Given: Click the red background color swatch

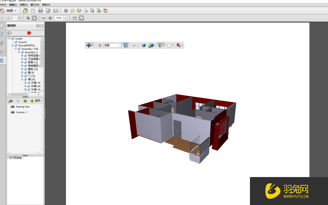Looking at the screenshot, I should click(29, 33).
